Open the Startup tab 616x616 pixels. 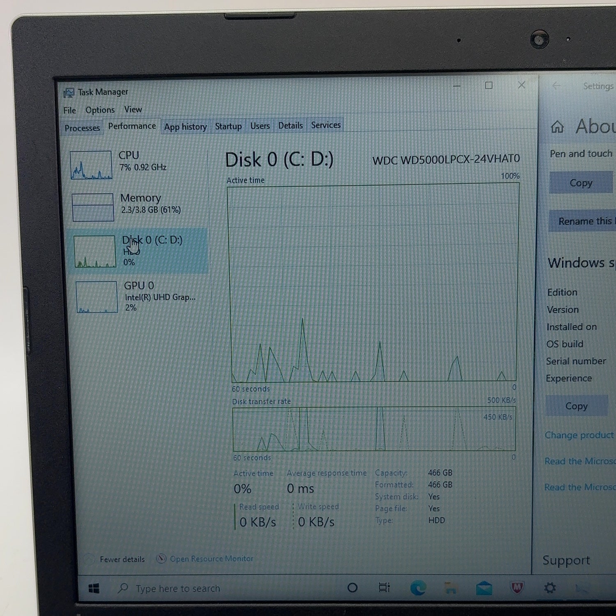tap(228, 126)
